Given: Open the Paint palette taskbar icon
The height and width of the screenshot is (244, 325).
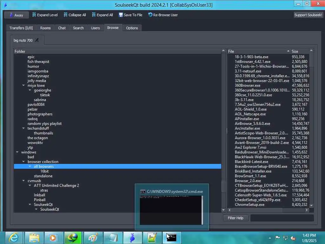Looking at the screenshot, I should 93,238.
